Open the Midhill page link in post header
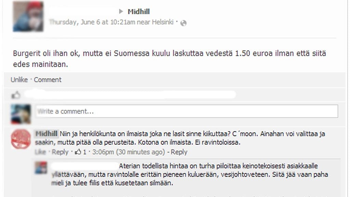The image size is (350, 197). (138, 12)
